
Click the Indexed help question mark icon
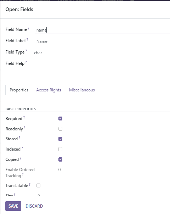pos(22,148)
